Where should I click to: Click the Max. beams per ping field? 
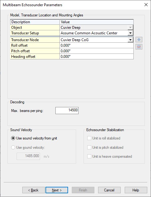tap(67, 110)
